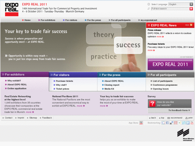The width and height of the screenshot is (195, 146).
Task: Focus the Full-text search field
Action: (170, 9)
